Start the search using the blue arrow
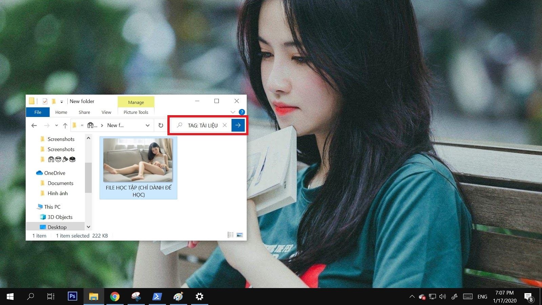The width and height of the screenshot is (542, 305). [x=238, y=125]
